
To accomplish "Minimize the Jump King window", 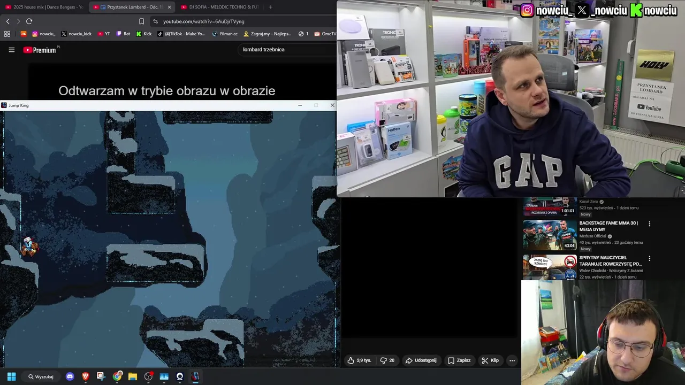I will [x=300, y=105].
